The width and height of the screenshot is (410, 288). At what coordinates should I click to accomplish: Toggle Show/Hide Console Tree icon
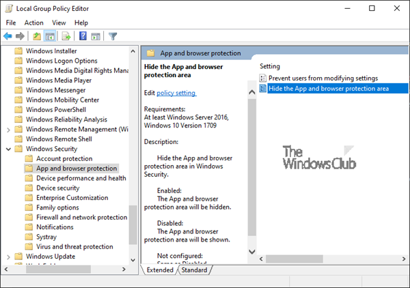(x=50, y=36)
